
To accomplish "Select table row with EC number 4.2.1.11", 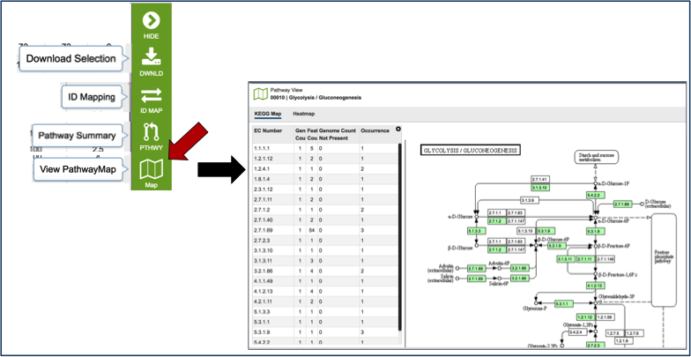I will tap(324, 301).
